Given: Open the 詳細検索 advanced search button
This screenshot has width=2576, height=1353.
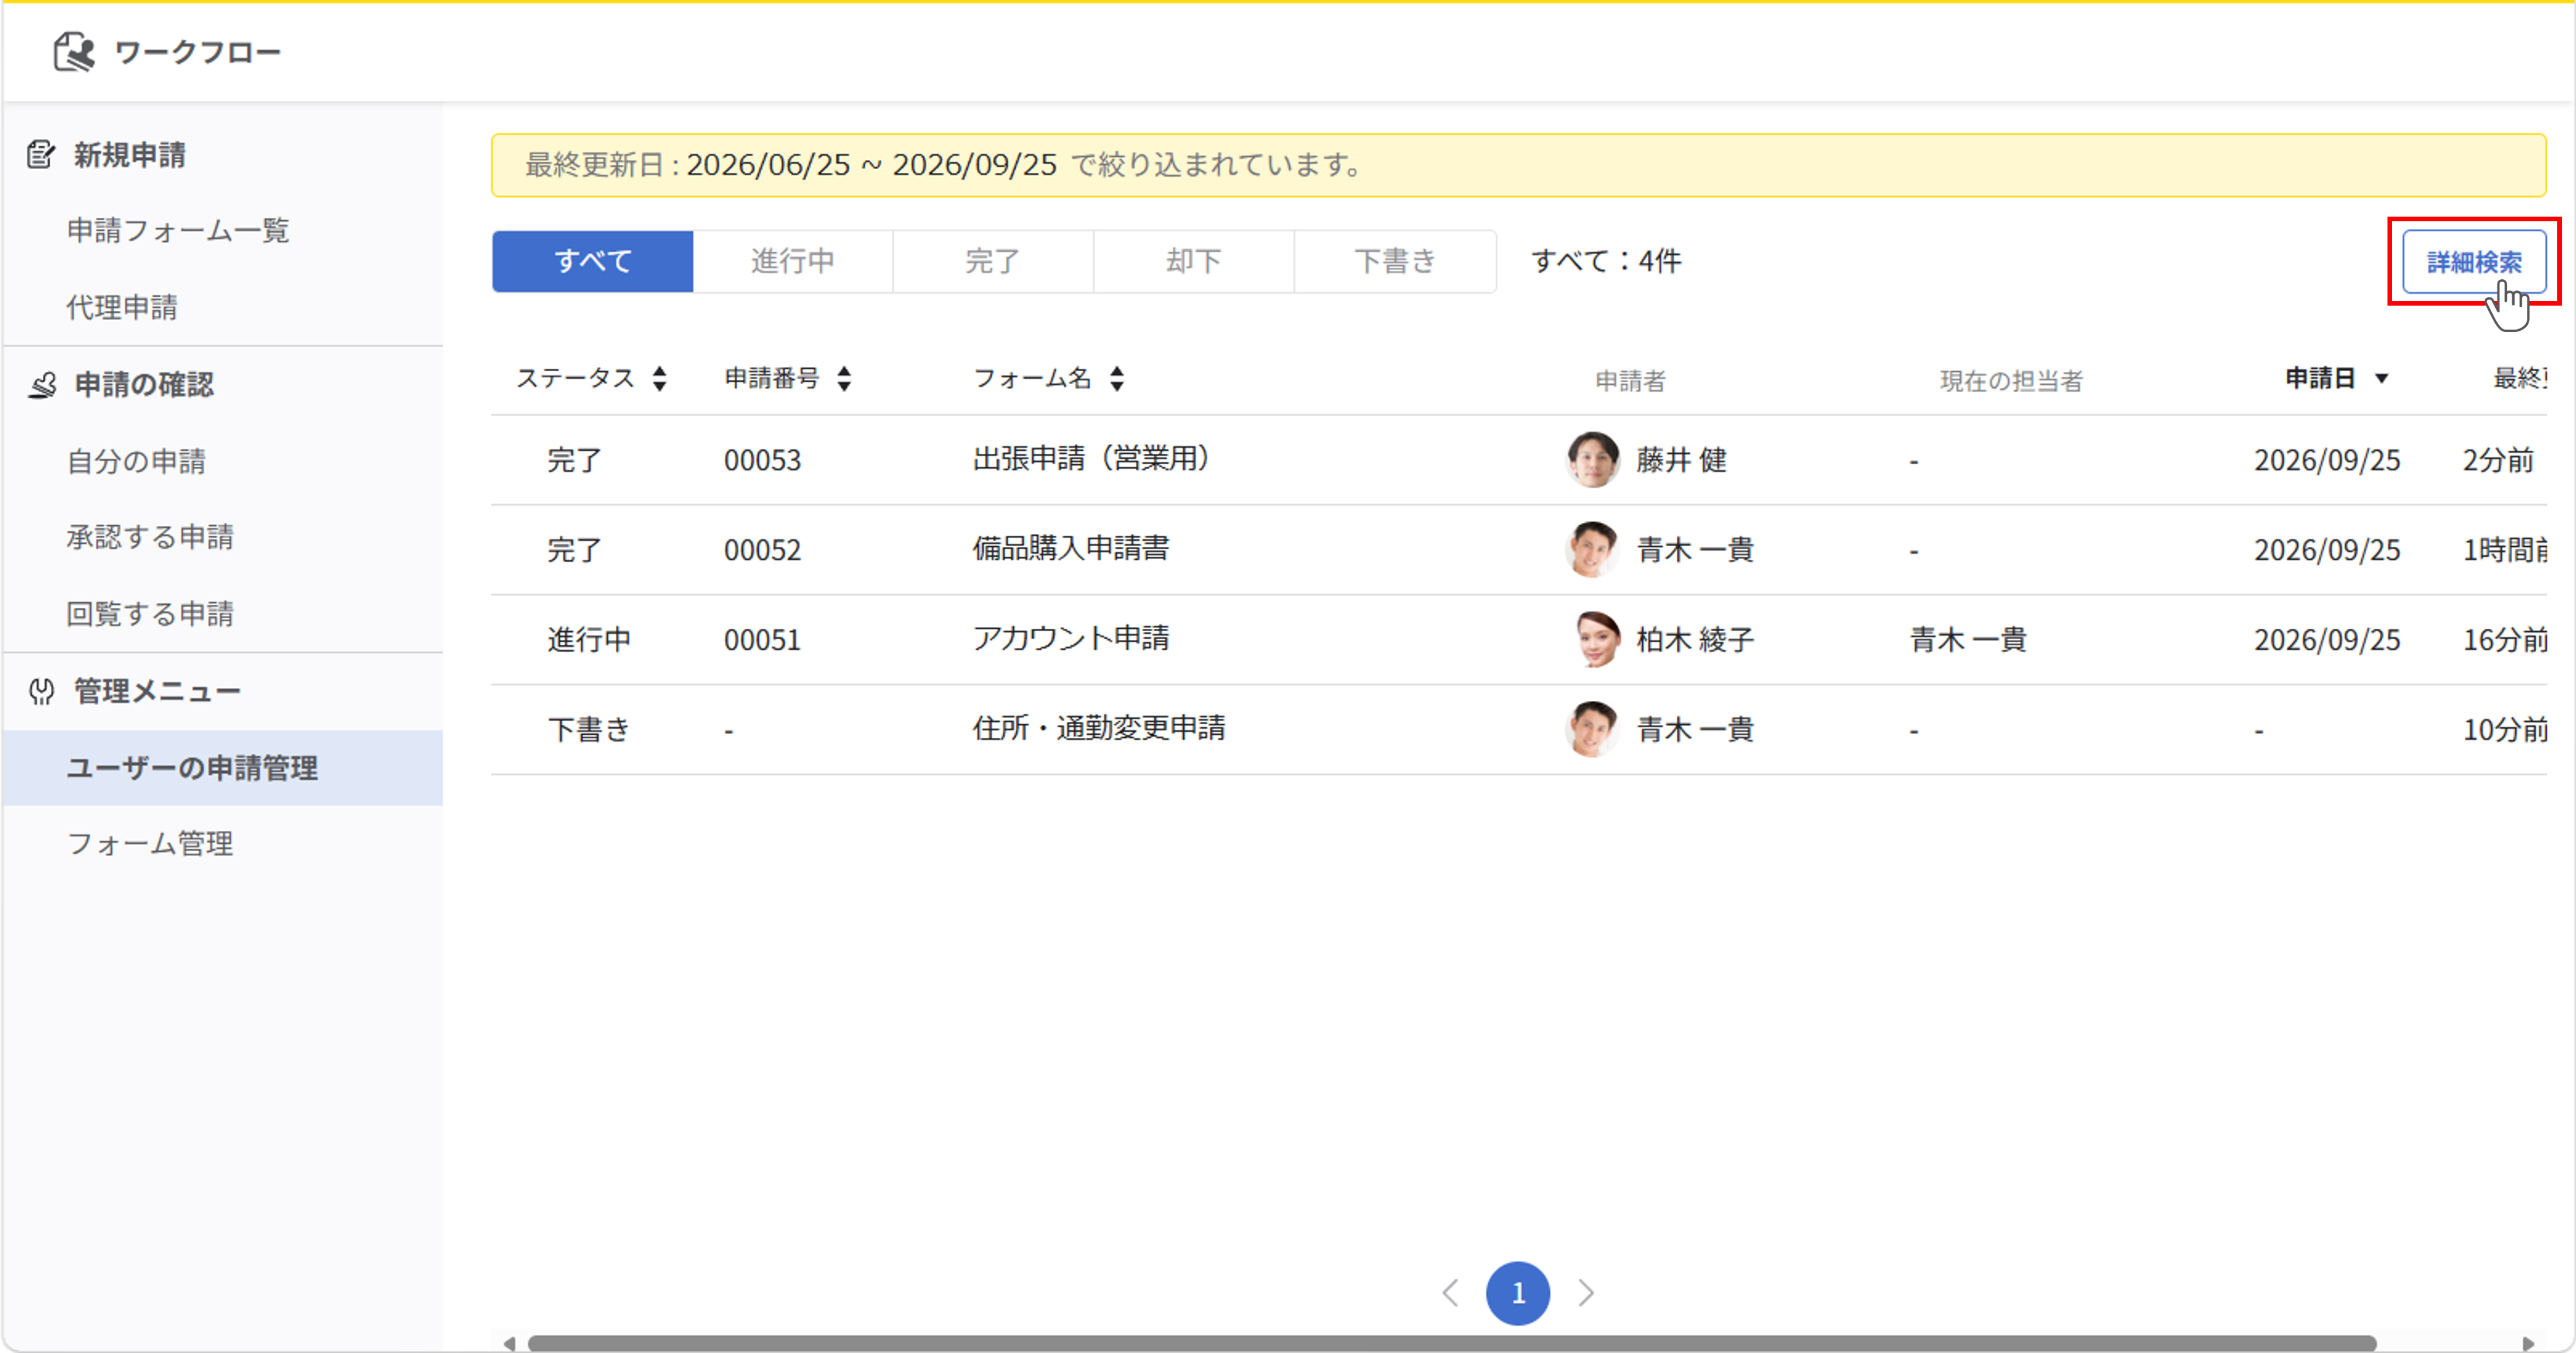Looking at the screenshot, I should [x=2474, y=262].
